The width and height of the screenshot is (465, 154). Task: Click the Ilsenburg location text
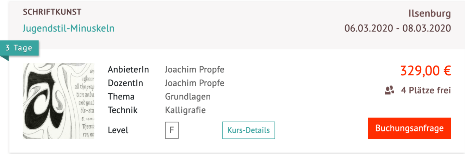429,14
